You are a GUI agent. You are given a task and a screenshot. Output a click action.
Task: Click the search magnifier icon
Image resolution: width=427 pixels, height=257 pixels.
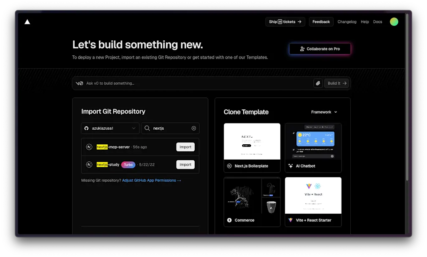pyautogui.click(x=147, y=128)
